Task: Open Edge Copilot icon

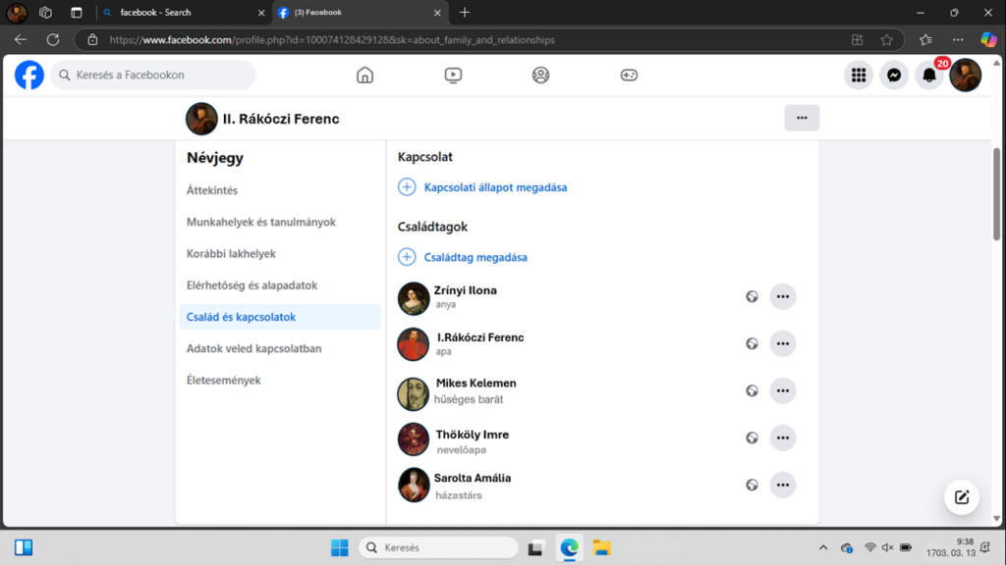Action: pos(988,39)
